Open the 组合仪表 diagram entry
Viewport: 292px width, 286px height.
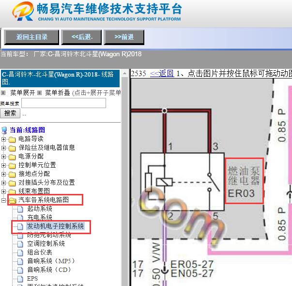click(x=40, y=253)
